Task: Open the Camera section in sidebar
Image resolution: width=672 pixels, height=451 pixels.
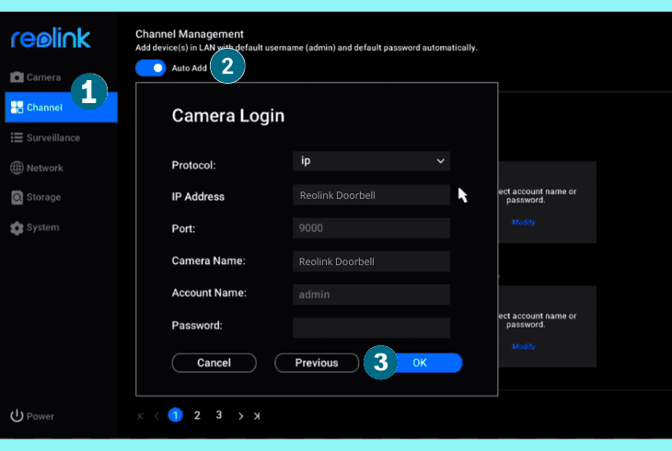Action: point(36,77)
